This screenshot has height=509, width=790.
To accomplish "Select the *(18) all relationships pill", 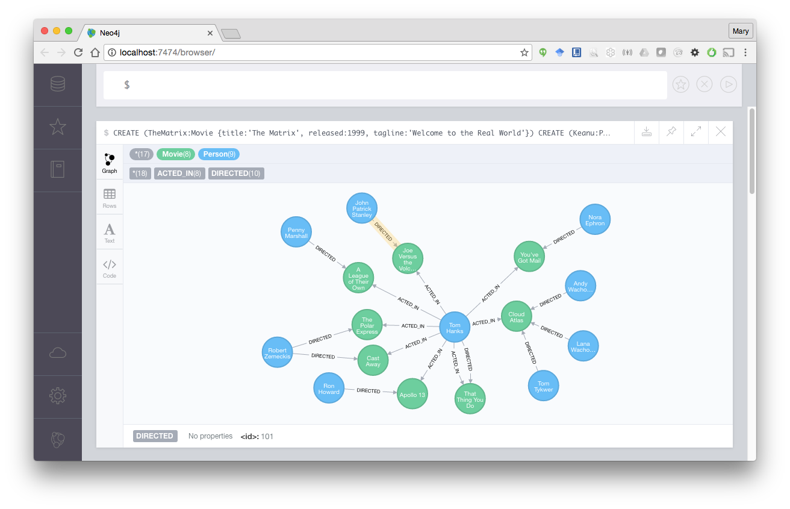I will [x=140, y=173].
